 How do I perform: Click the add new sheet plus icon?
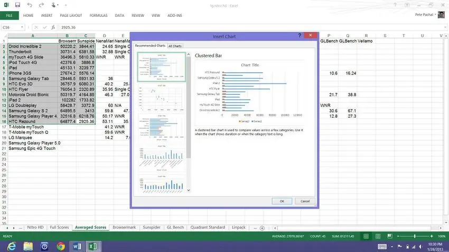coord(262,228)
